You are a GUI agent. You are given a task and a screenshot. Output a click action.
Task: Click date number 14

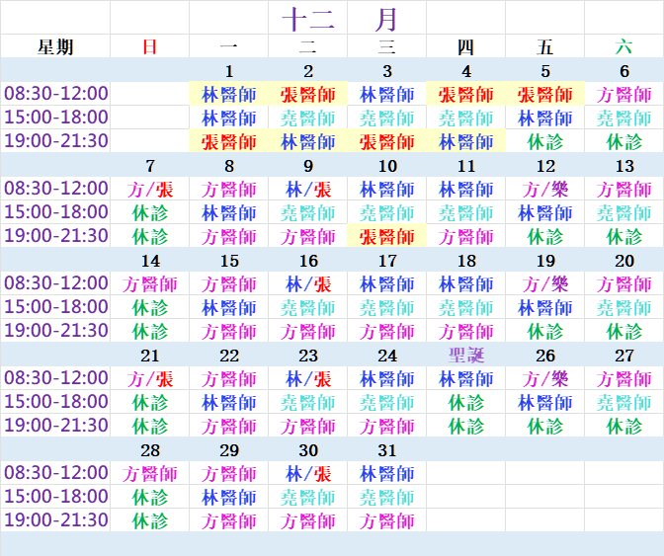[x=150, y=261]
